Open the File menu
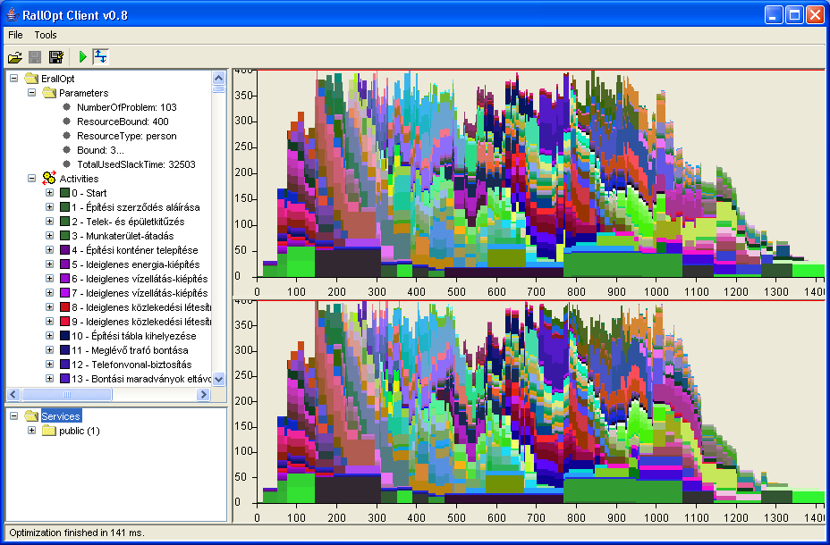This screenshot has width=830, height=545. pos(15,35)
